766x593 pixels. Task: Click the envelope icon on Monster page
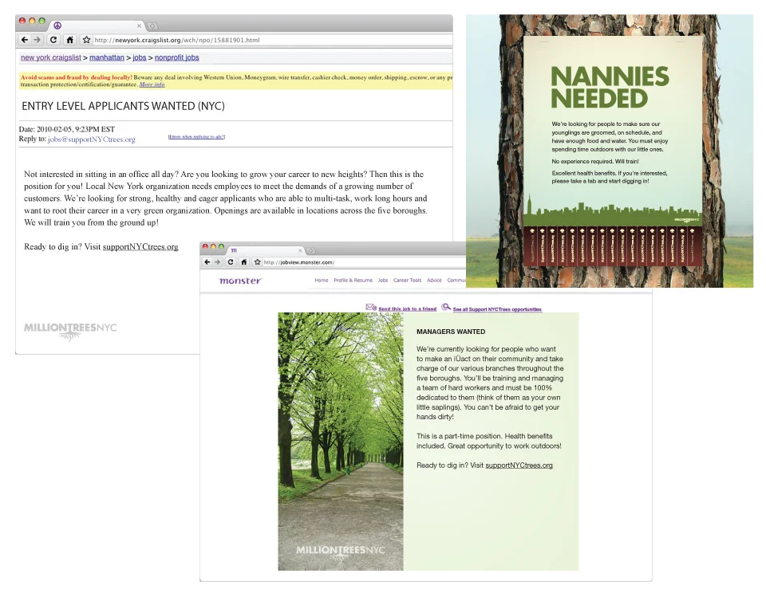[x=371, y=307]
